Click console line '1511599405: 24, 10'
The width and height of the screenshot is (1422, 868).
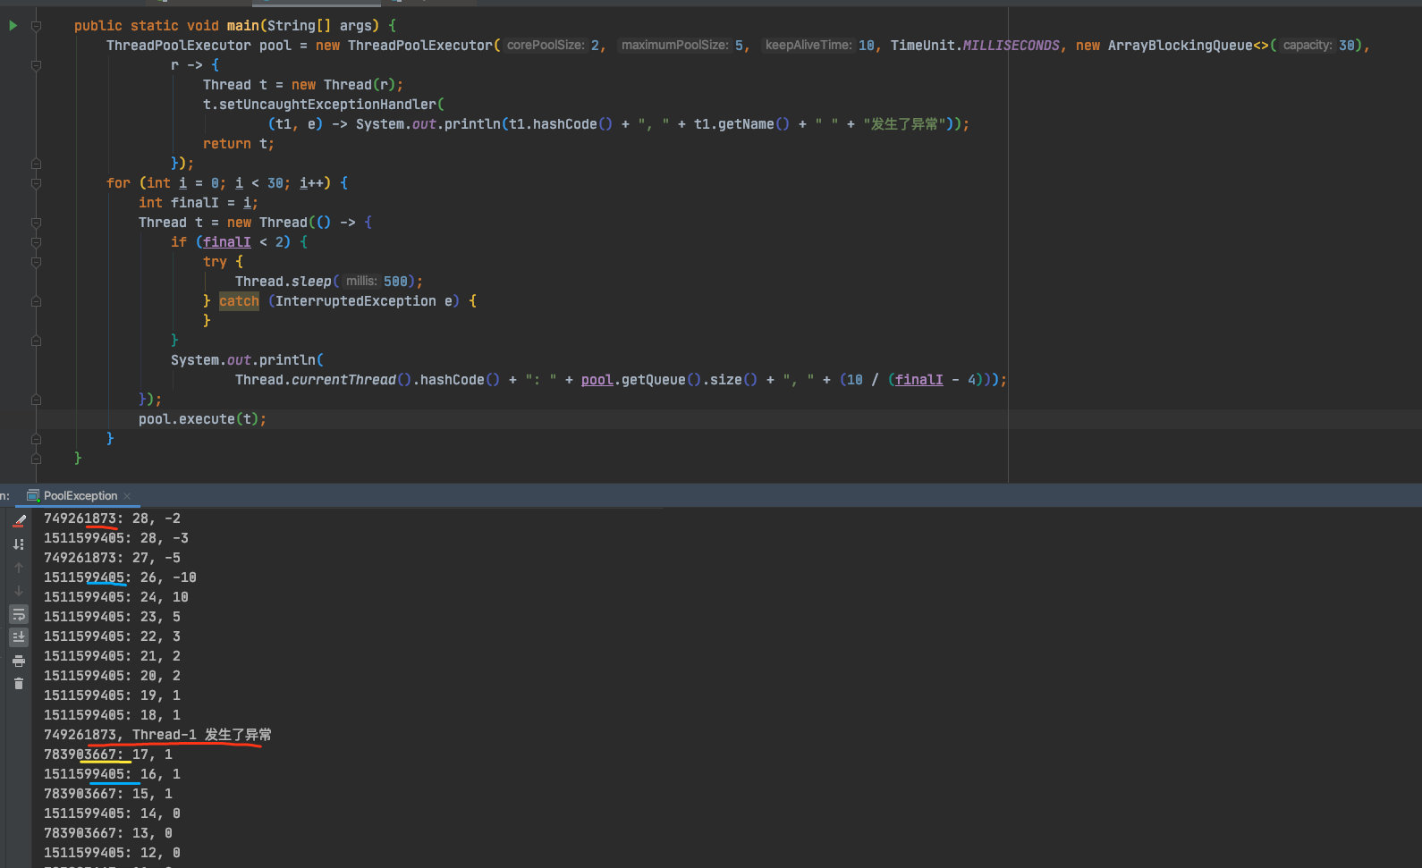coord(116,597)
